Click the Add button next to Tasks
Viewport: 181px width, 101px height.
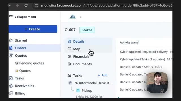click(102, 75)
